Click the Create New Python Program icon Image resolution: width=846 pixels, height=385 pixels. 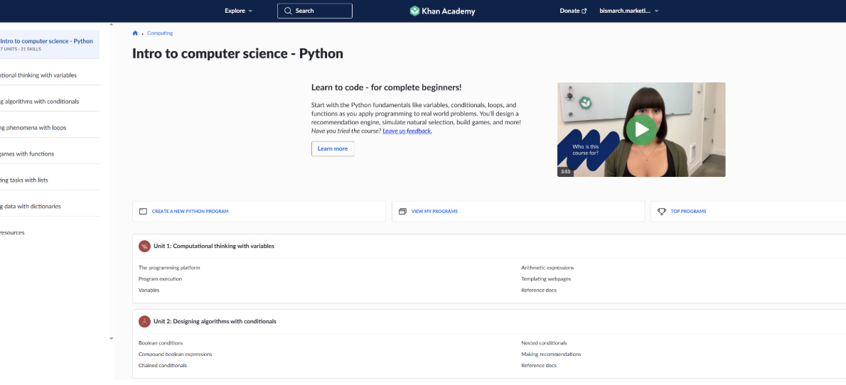point(143,212)
